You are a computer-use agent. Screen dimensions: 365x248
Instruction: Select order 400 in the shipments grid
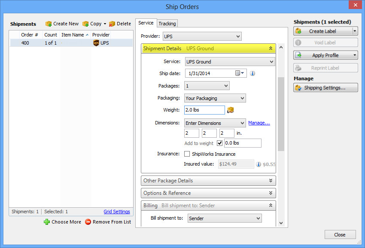coord(71,43)
